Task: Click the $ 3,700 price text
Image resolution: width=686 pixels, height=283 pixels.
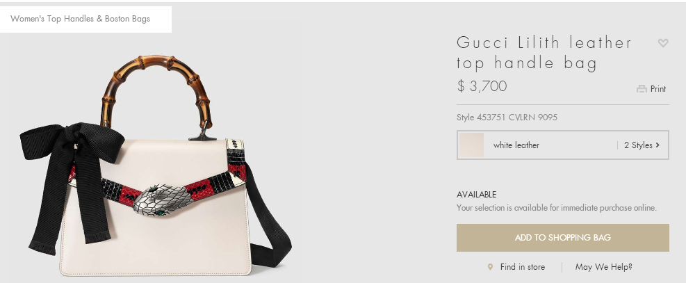Action: coord(482,86)
